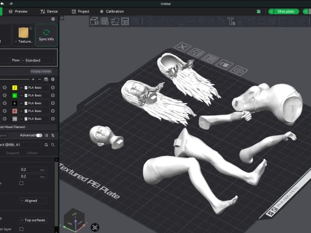Select the Text shape tool icon

click(x=231, y=21)
